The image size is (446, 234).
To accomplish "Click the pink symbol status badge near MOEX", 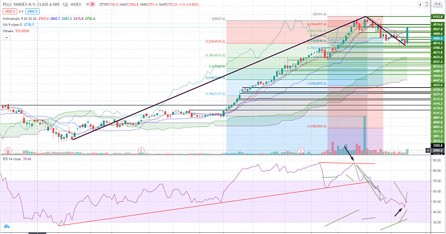I will (x=93, y=4).
